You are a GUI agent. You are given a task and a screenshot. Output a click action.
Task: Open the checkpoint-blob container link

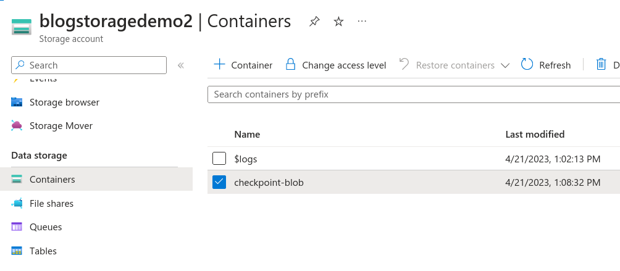(x=269, y=183)
